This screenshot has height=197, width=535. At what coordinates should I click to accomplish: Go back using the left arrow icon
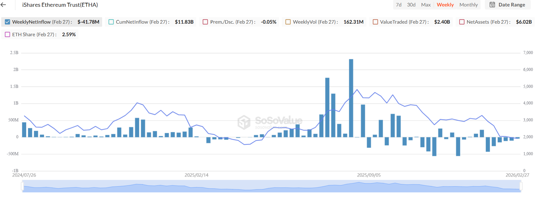click(3, 5)
